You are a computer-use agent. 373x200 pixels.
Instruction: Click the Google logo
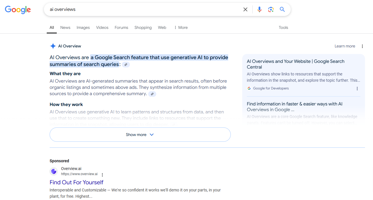click(18, 10)
